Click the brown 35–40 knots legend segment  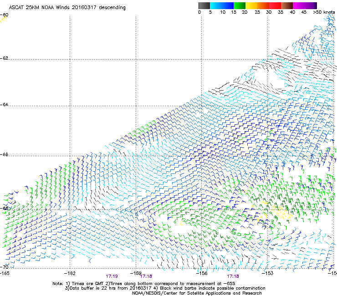tap(287, 5)
